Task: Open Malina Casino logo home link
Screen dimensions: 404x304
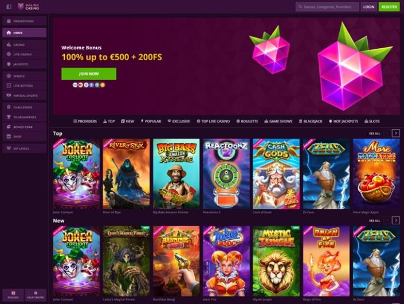Action: tap(29, 6)
